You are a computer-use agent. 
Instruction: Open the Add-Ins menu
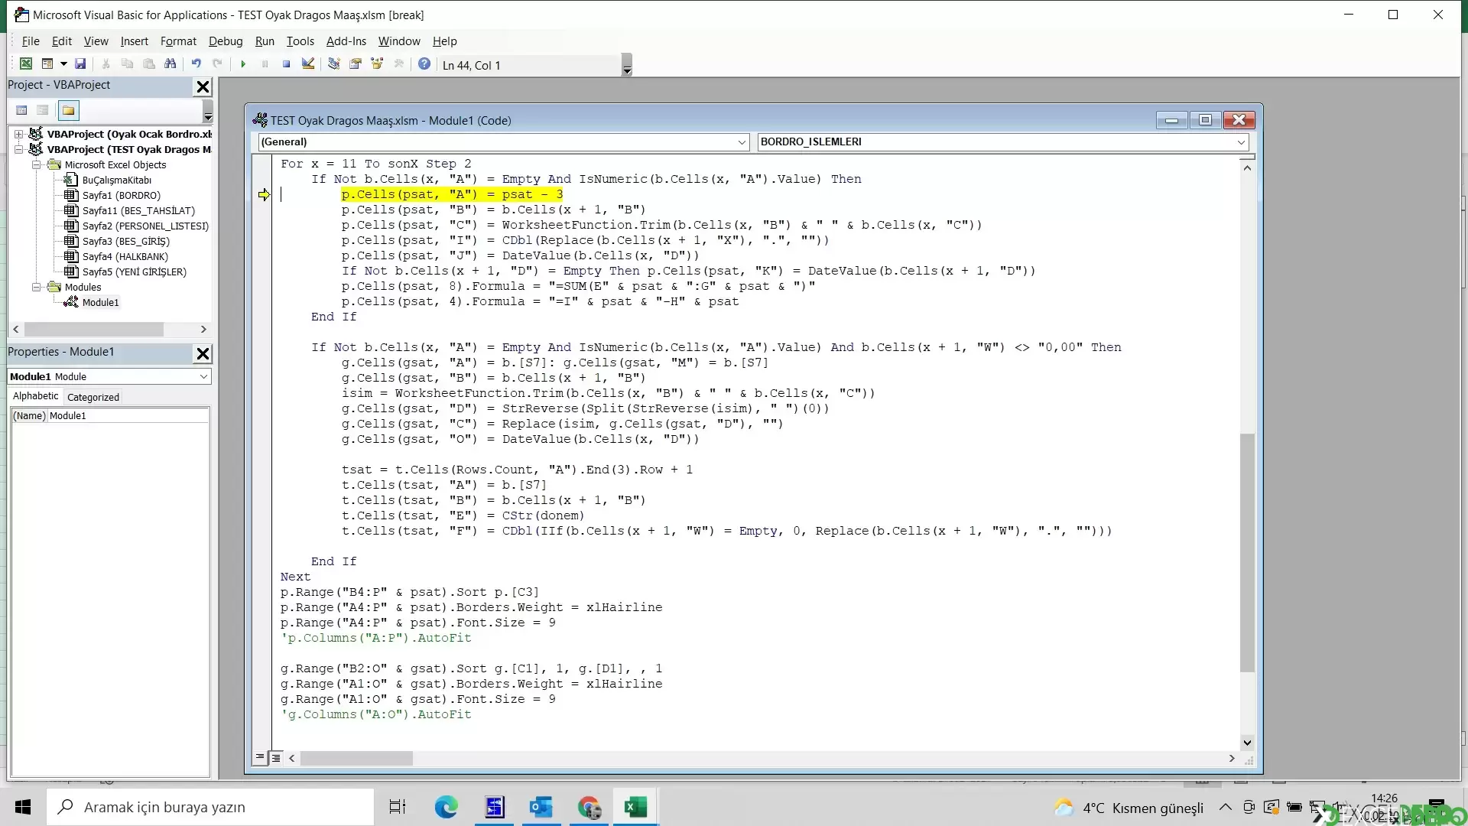point(346,41)
